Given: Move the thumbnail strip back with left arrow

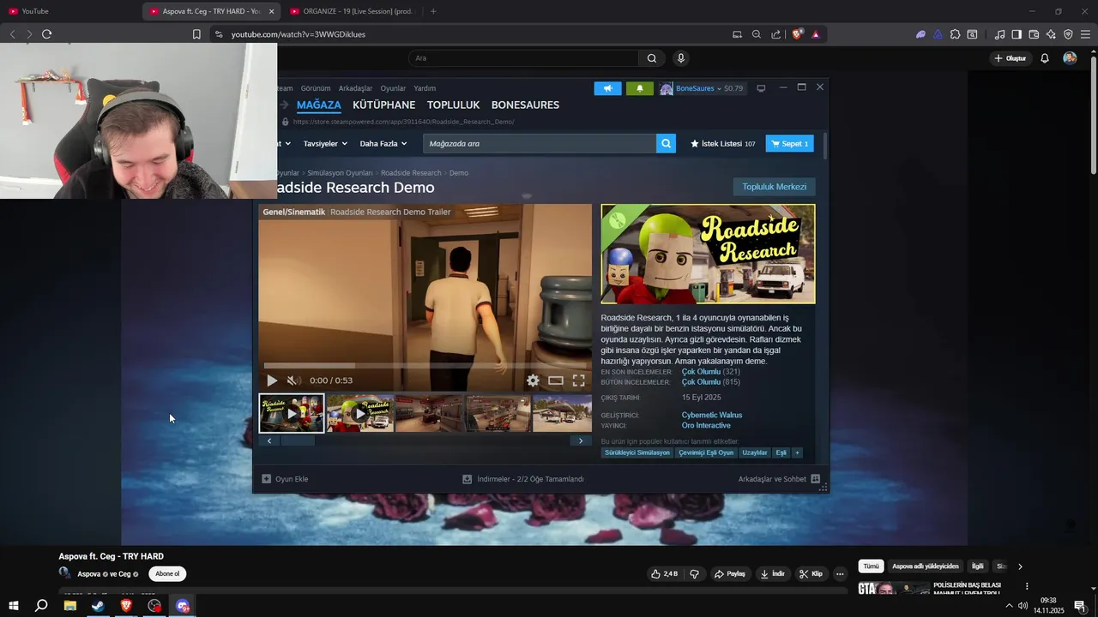Looking at the screenshot, I should click(269, 441).
